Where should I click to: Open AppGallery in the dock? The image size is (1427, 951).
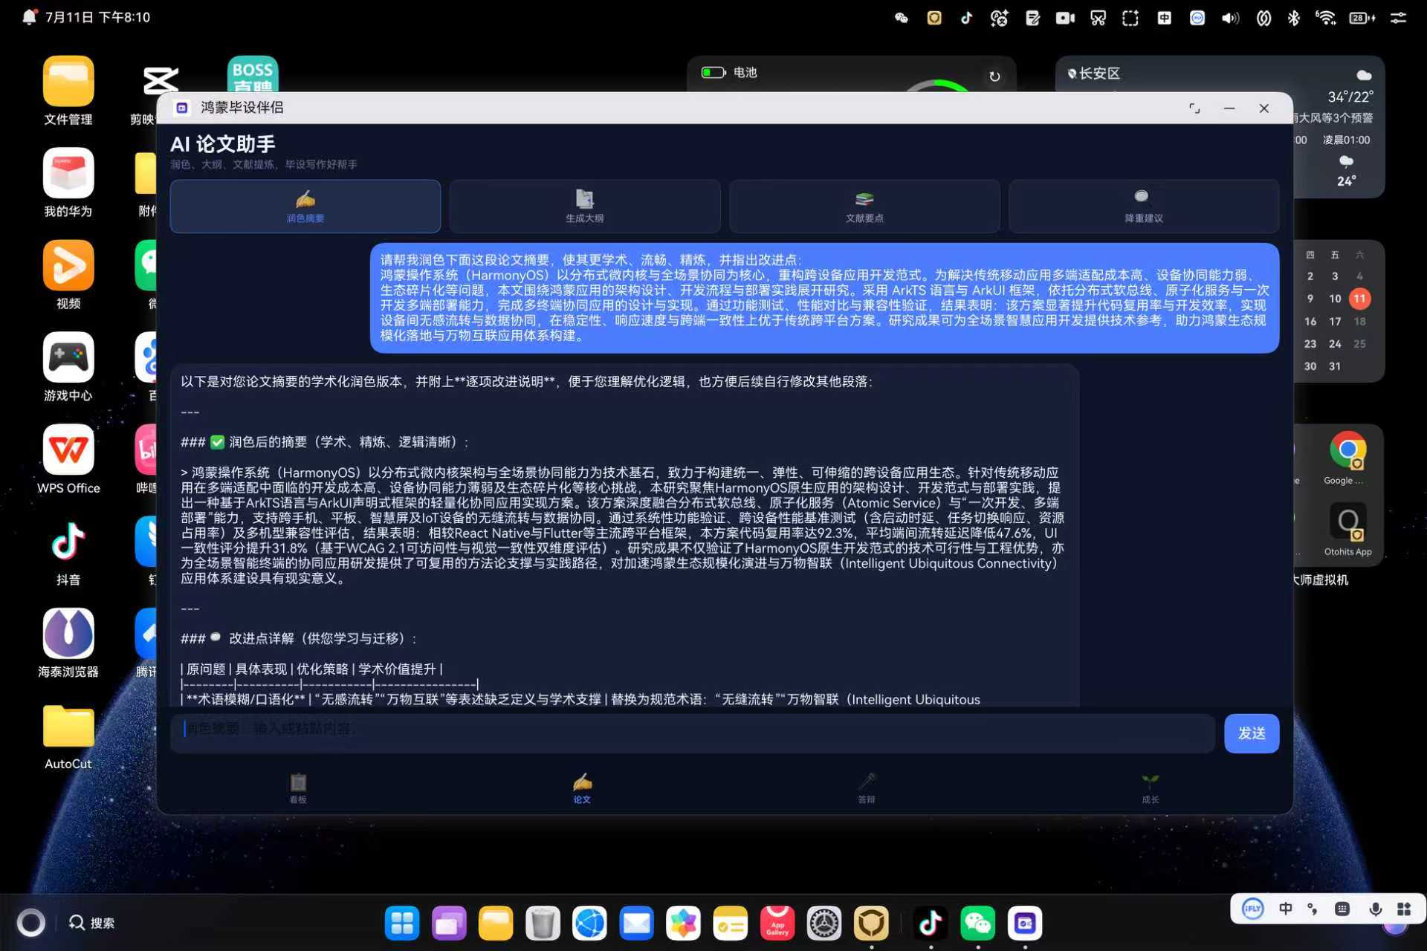[777, 924]
